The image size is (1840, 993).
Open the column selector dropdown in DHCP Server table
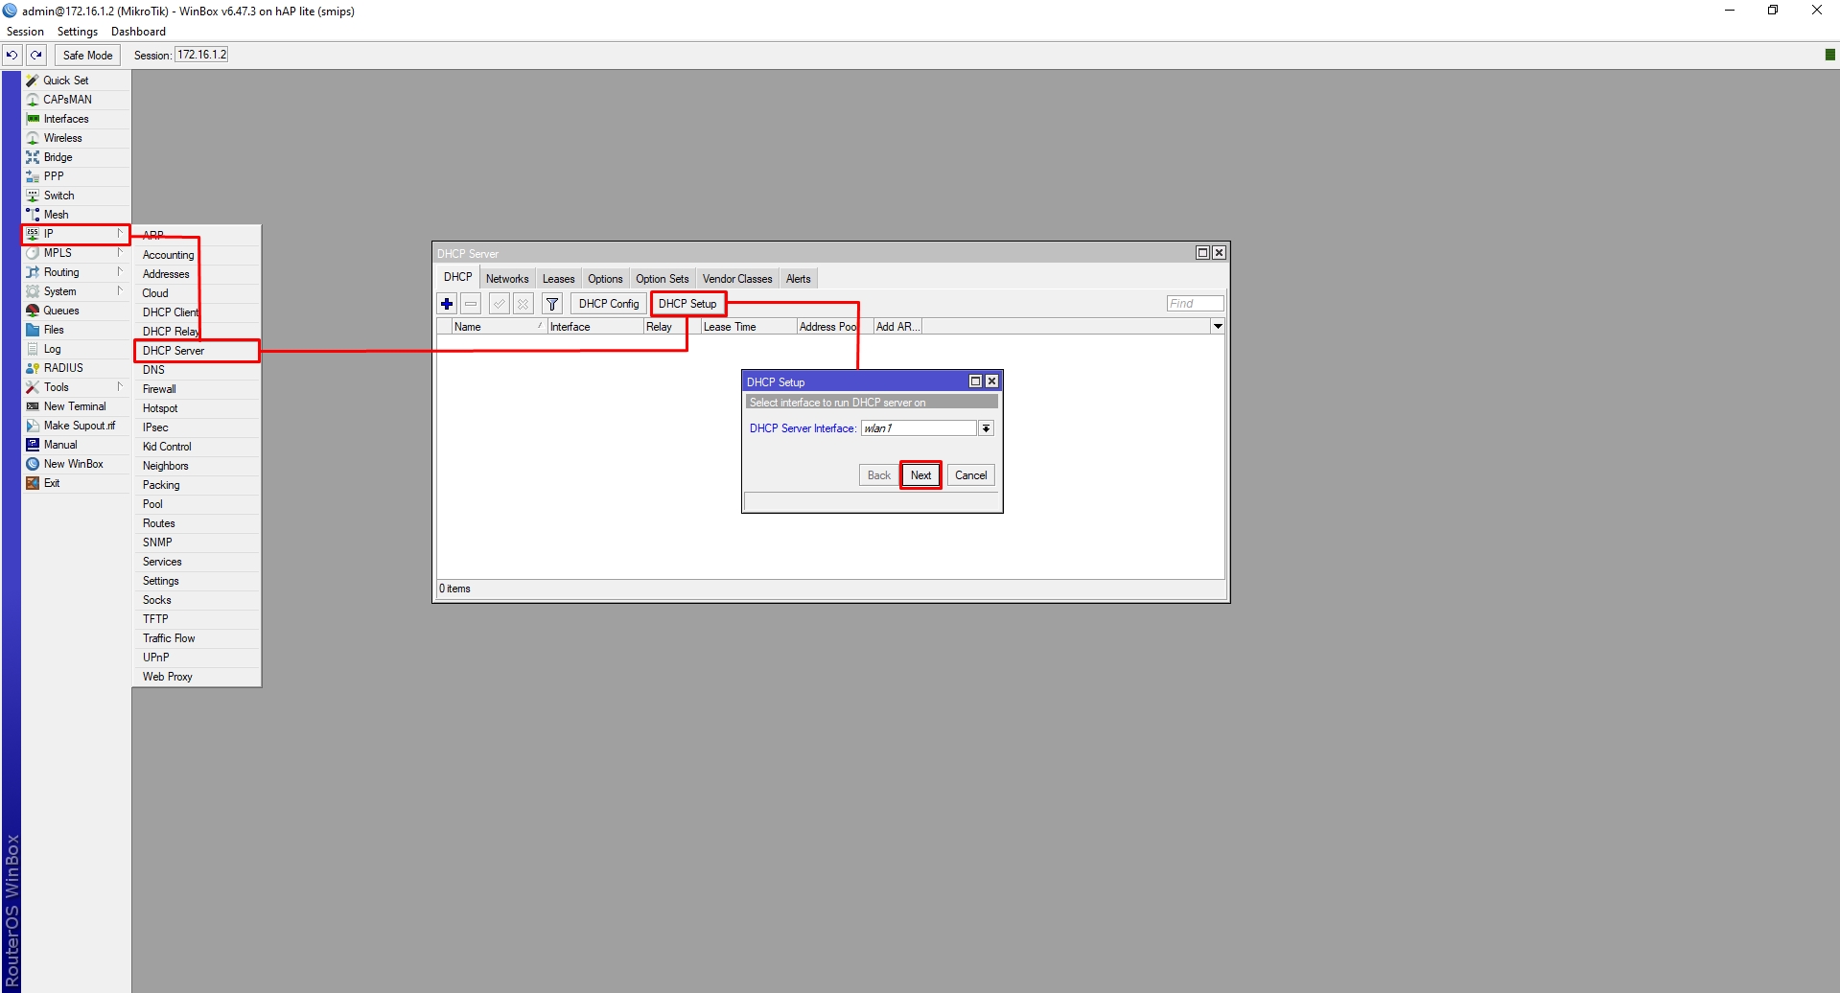click(1218, 327)
